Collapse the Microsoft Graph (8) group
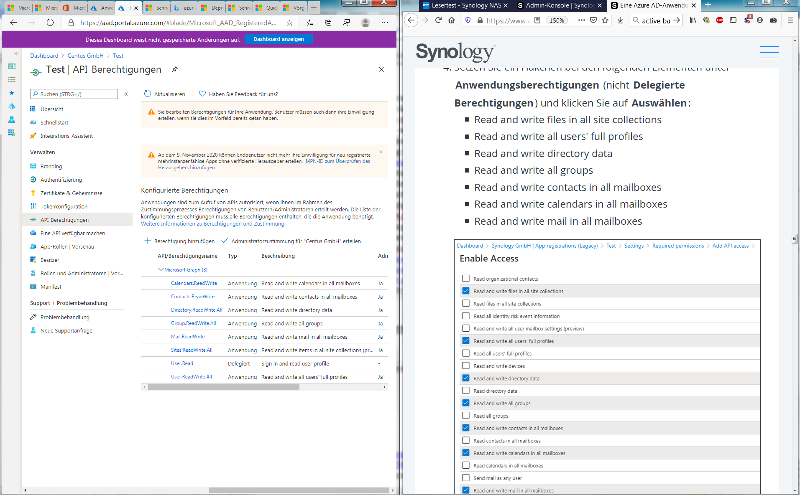This screenshot has width=800, height=495. click(161, 270)
